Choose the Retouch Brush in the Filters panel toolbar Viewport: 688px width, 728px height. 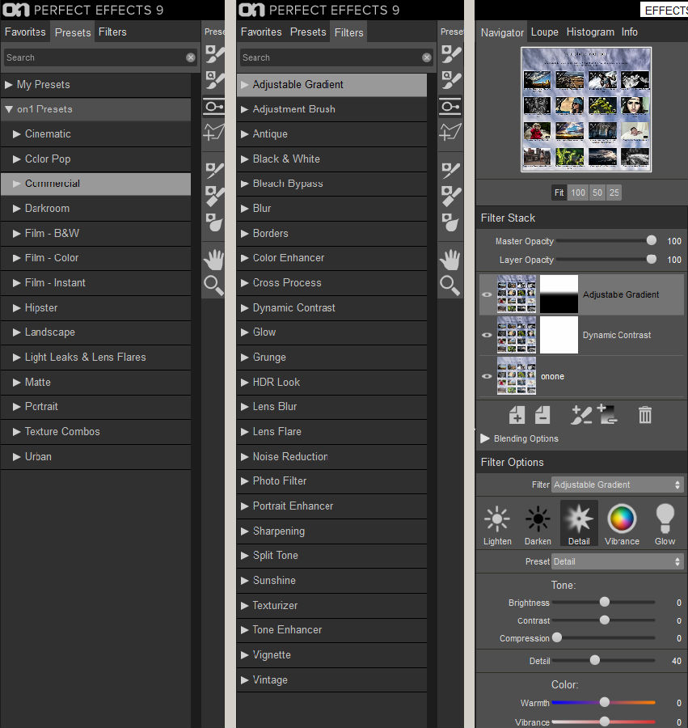point(450,170)
